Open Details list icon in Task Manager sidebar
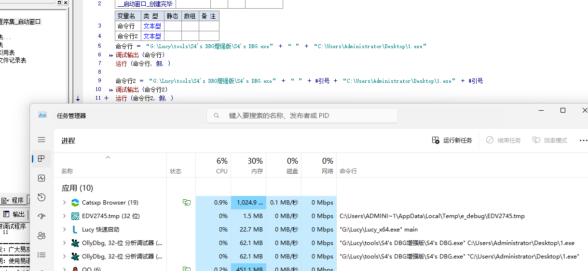 click(41, 255)
